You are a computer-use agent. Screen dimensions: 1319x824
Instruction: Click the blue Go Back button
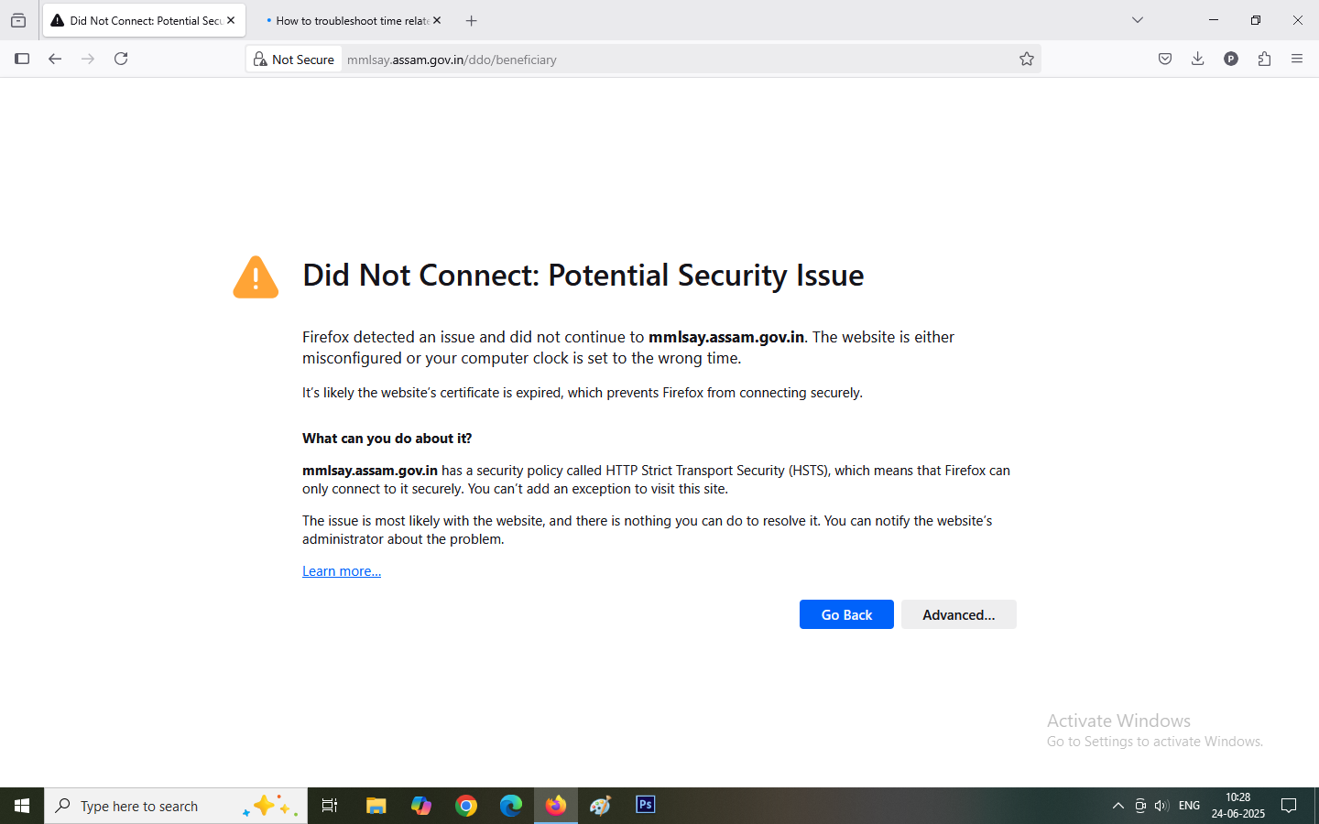[x=846, y=614]
